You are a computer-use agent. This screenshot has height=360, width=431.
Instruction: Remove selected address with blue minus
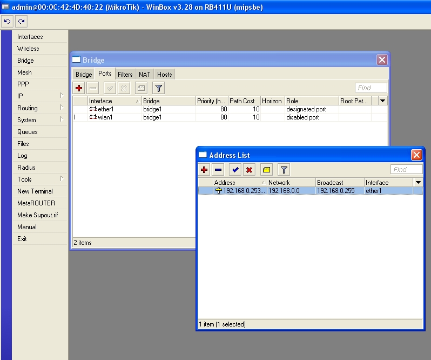point(218,170)
